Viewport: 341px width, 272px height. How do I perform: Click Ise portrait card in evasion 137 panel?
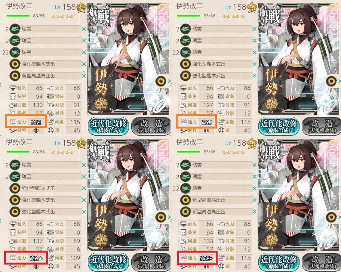point(128,195)
